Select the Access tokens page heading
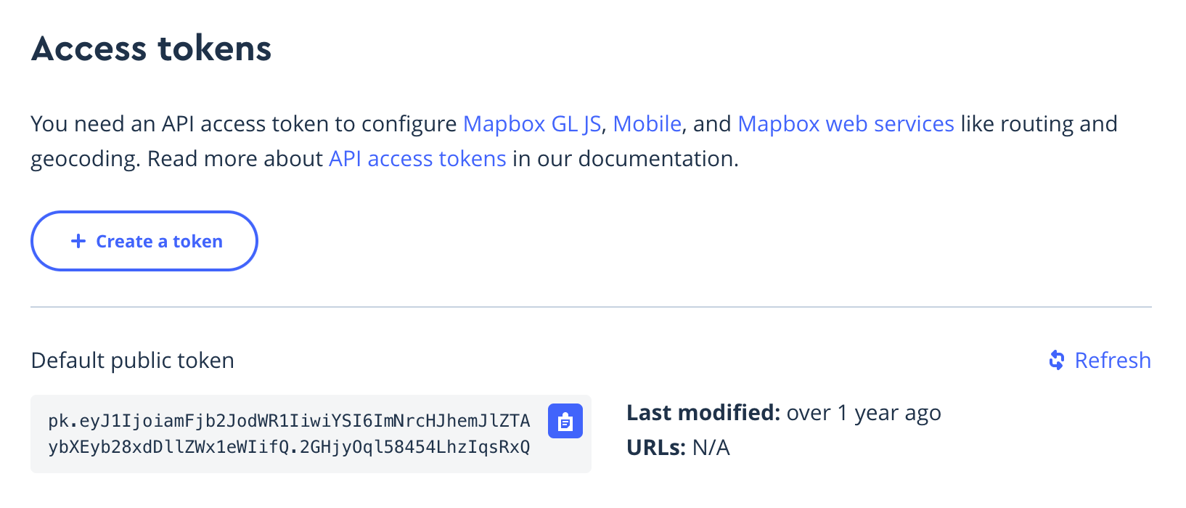This screenshot has width=1186, height=508. coord(151,48)
